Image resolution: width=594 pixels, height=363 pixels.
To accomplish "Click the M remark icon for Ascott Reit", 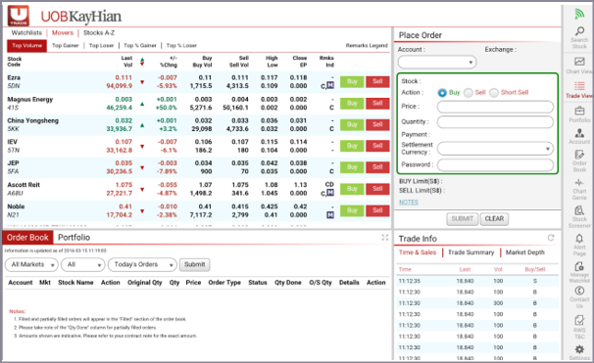I will (330, 193).
